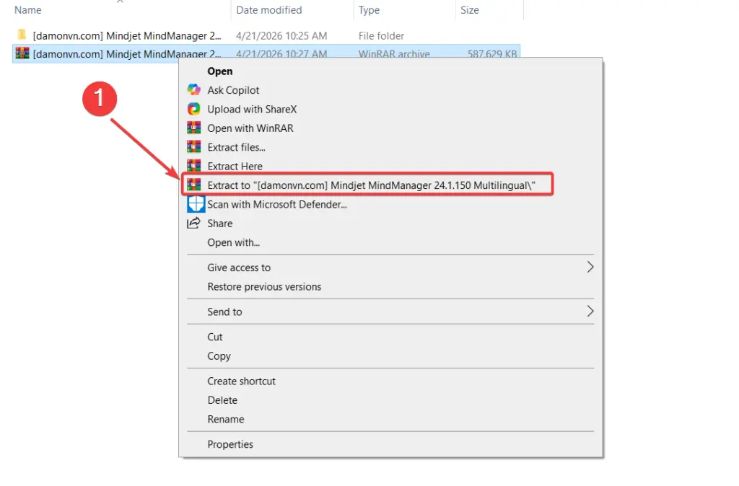The image size is (739, 486).
Task: Click the Copilot icon beside Ask Copilot
Action: click(x=193, y=90)
